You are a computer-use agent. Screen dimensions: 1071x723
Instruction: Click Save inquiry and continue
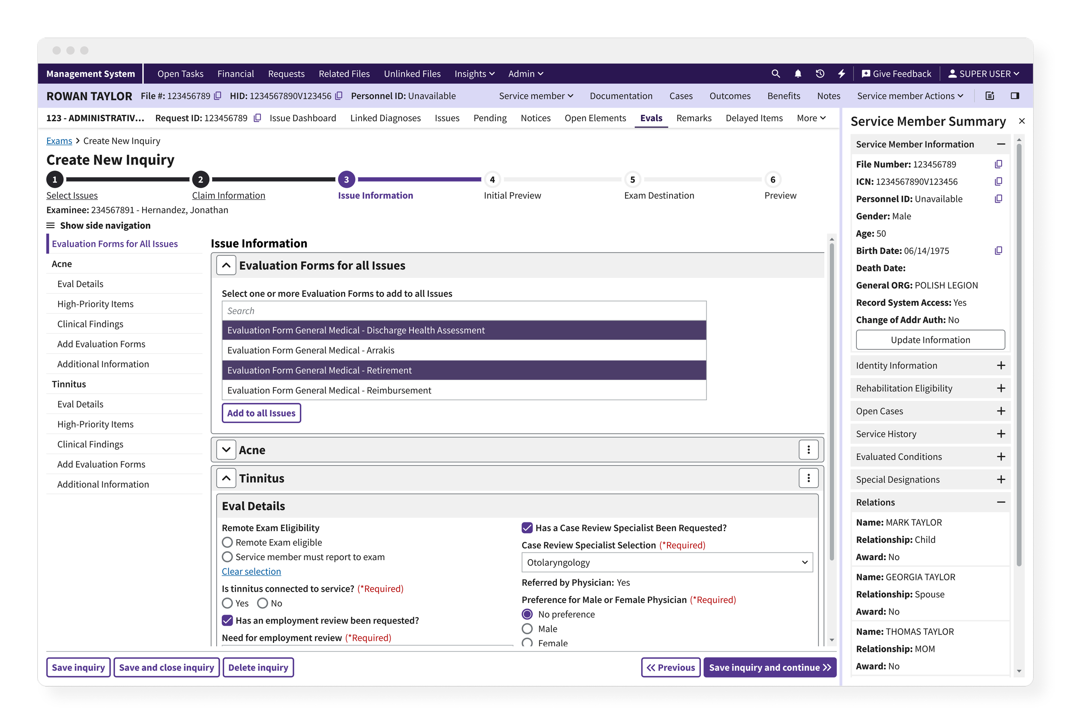click(769, 668)
